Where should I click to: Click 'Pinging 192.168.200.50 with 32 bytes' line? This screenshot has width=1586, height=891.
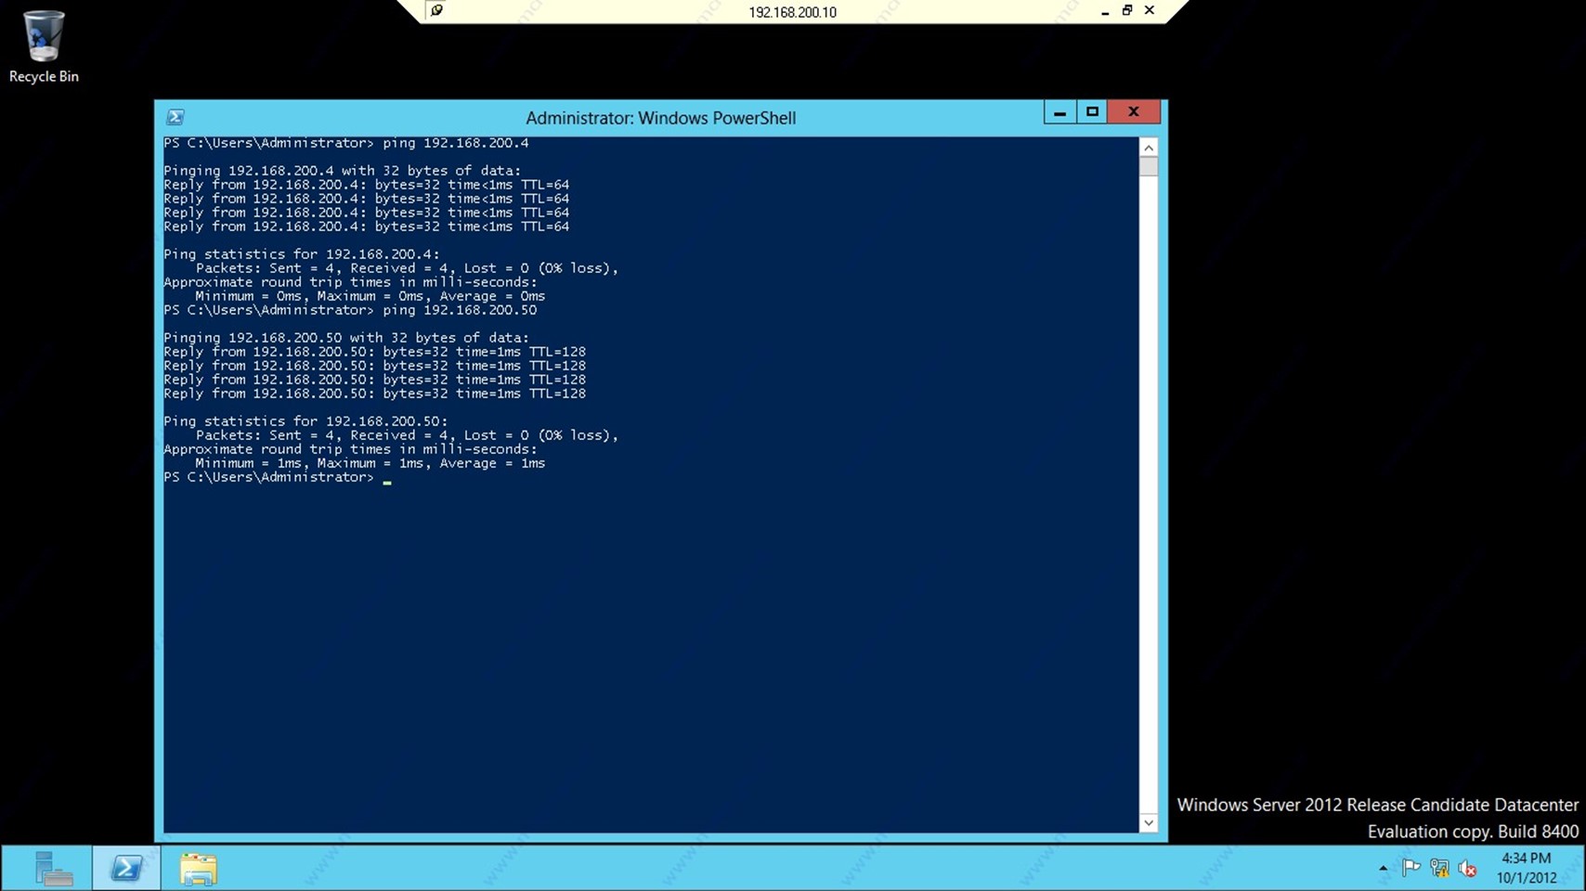(346, 338)
